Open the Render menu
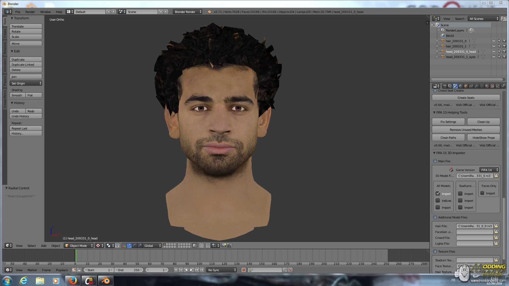 (30, 12)
